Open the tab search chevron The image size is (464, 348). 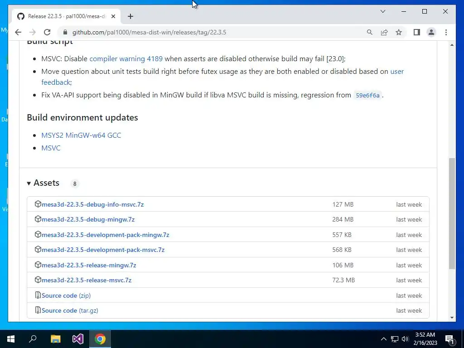pyautogui.click(x=382, y=11)
